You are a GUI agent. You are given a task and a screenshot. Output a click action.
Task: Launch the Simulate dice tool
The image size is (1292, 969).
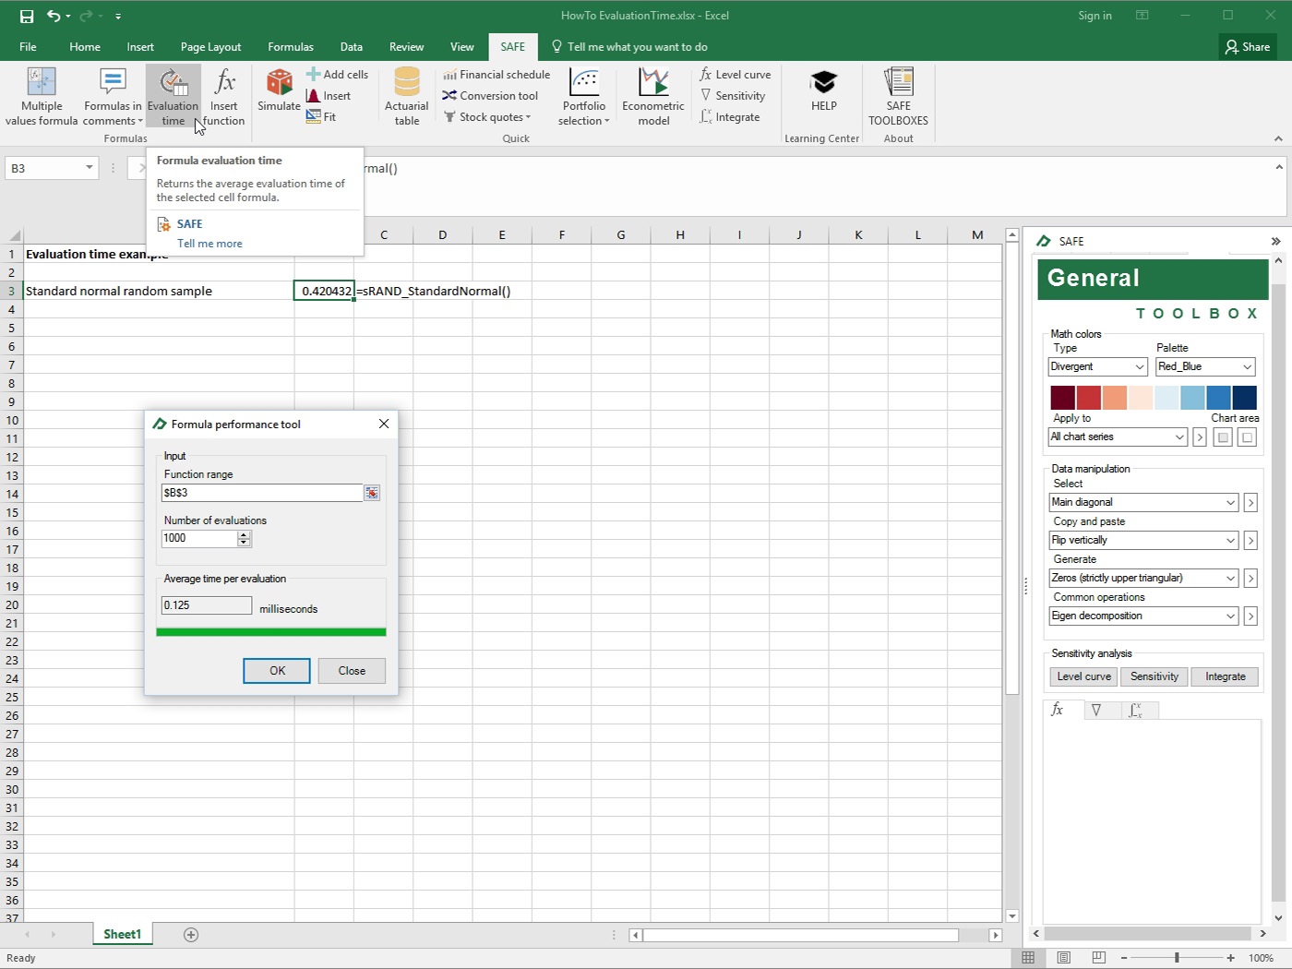[279, 90]
